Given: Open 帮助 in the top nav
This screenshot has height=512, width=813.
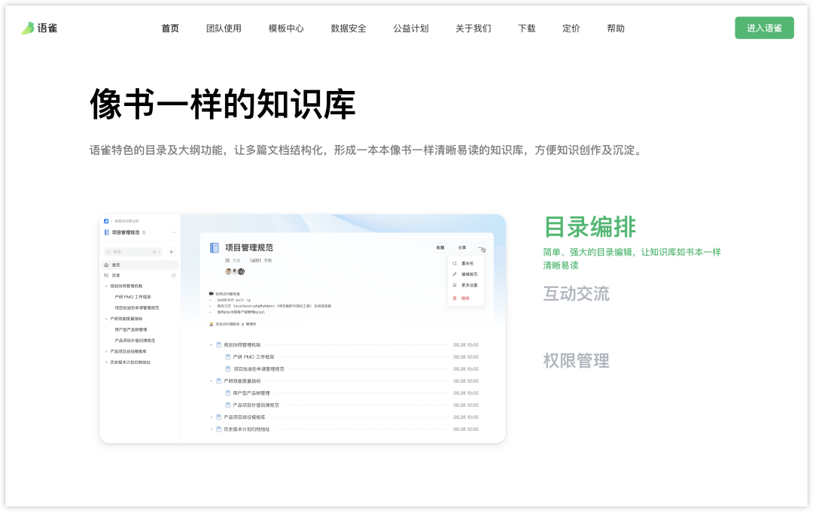Looking at the screenshot, I should click(x=616, y=29).
